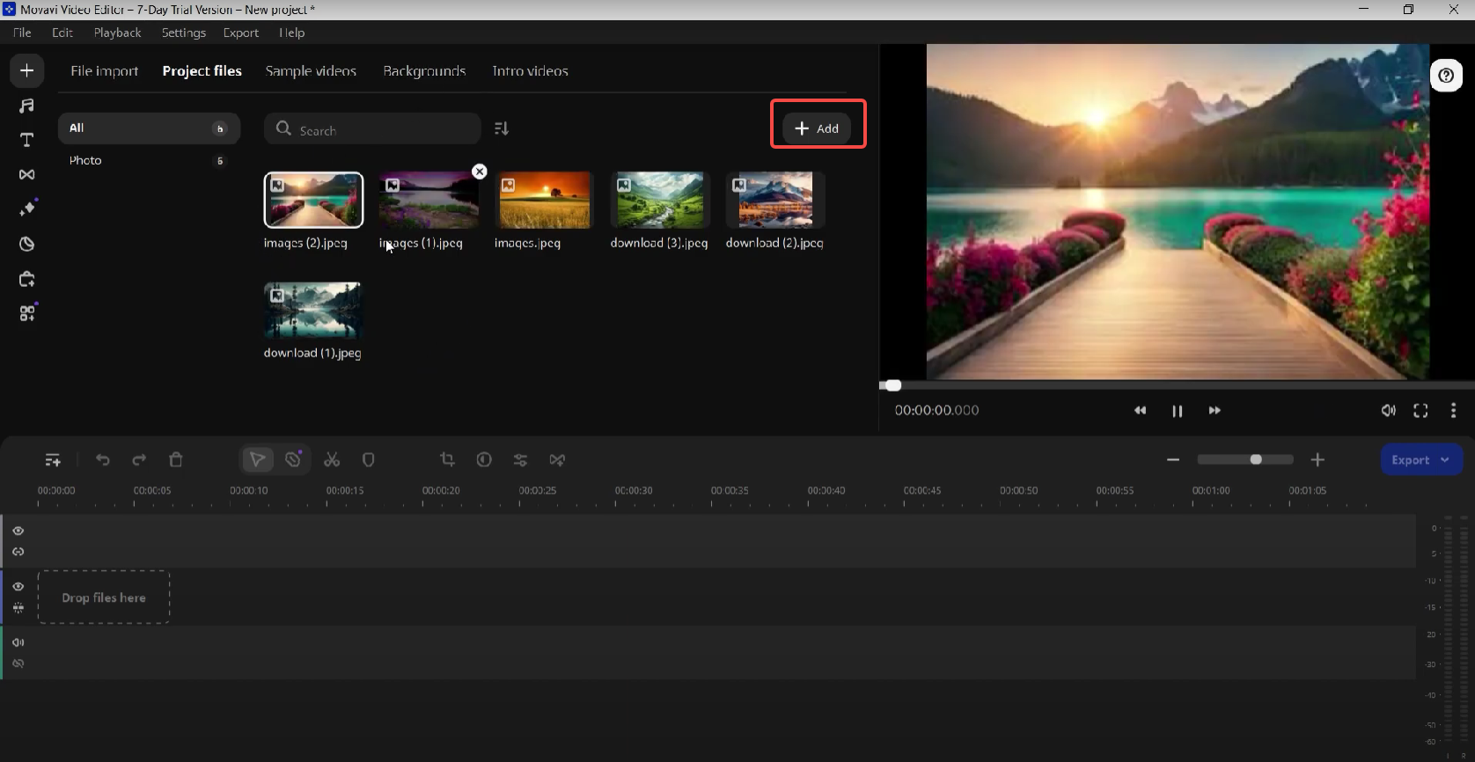The height and width of the screenshot is (762, 1475).
Task: Skip forward to next frame
Action: pos(1214,411)
